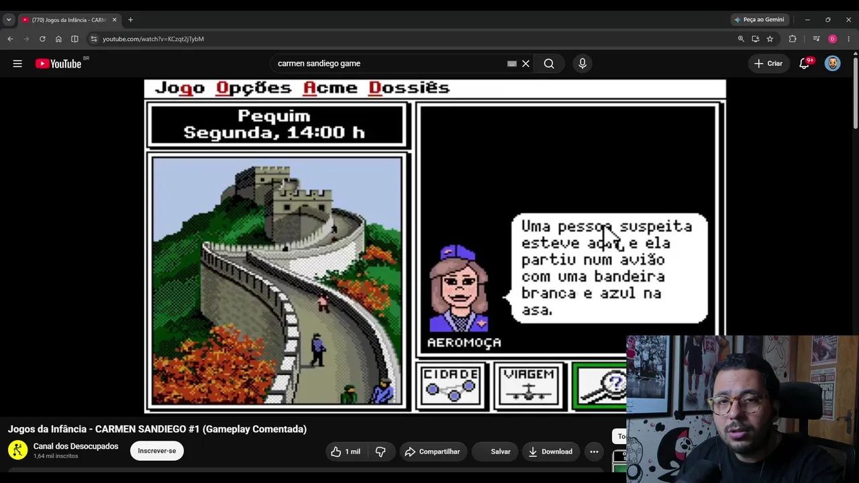Click the youtube.com URL in address bar

pyautogui.click(x=153, y=39)
